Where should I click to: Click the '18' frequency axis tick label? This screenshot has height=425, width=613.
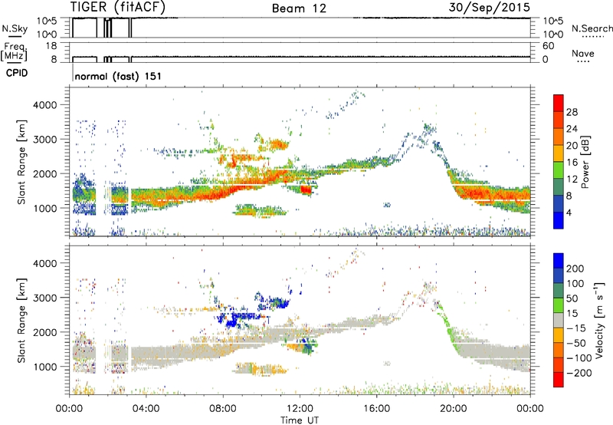coord(51,46)
